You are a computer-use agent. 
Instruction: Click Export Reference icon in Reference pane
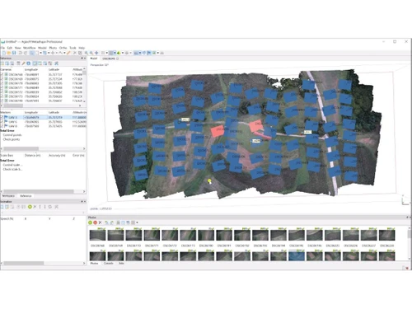point(7,63)
